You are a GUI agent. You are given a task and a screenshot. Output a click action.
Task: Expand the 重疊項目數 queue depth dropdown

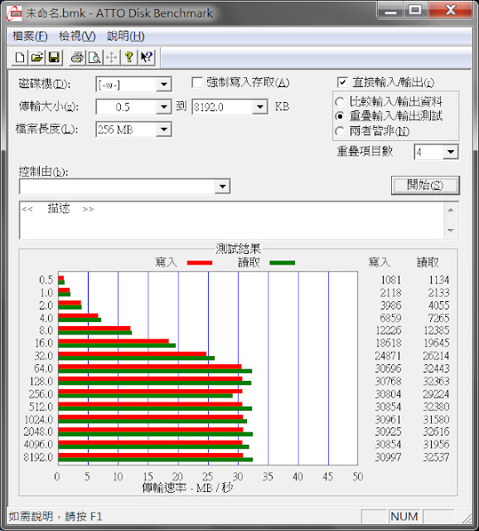(x=451, y=152)
